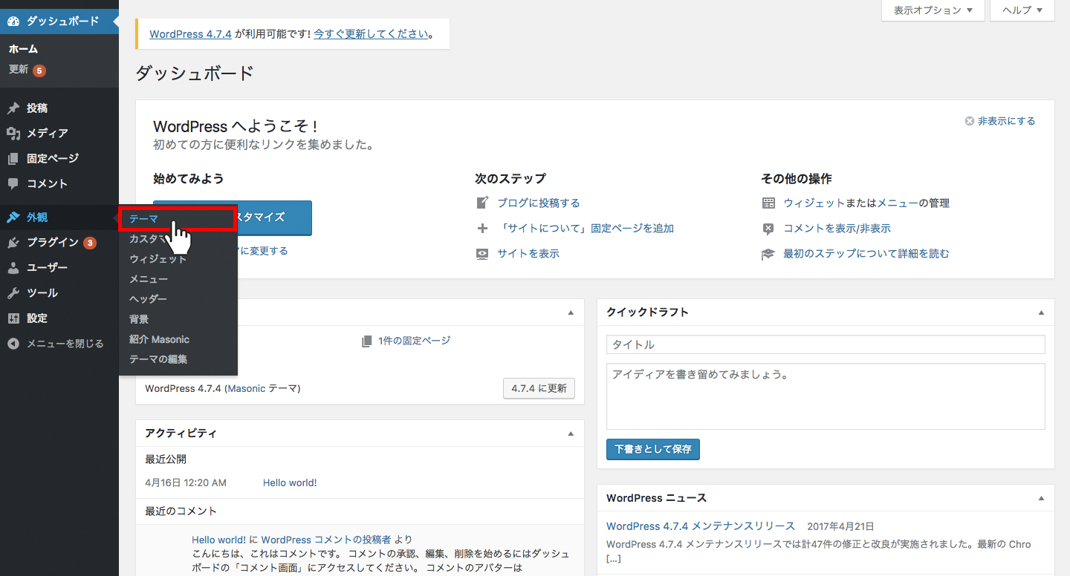Open the Hello world! recent post link

tap(290, 482)
